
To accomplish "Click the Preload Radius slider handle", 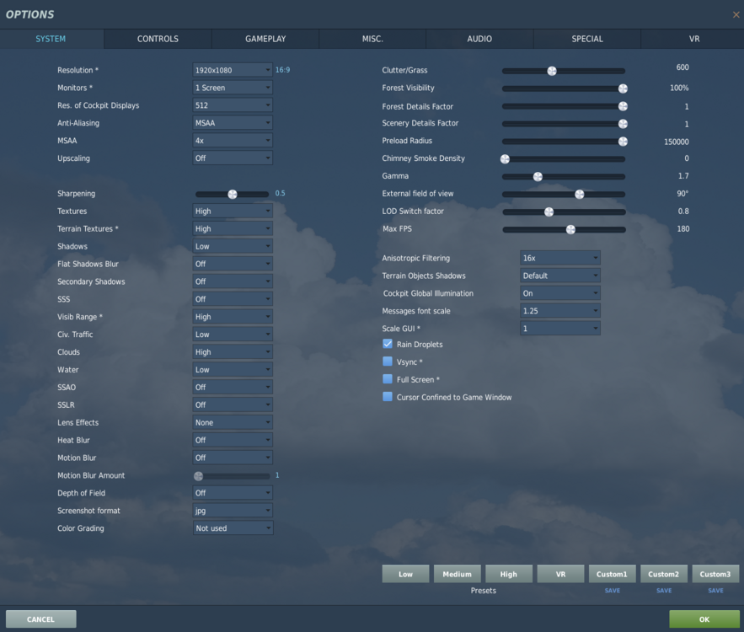I will tap(623, 142).
